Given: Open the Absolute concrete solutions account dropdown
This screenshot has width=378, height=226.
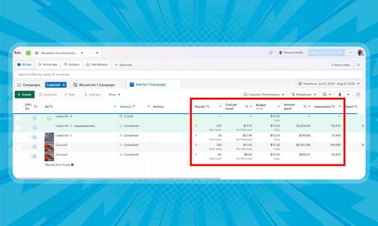Looking at the screenshot, I should tap(59, 53).
